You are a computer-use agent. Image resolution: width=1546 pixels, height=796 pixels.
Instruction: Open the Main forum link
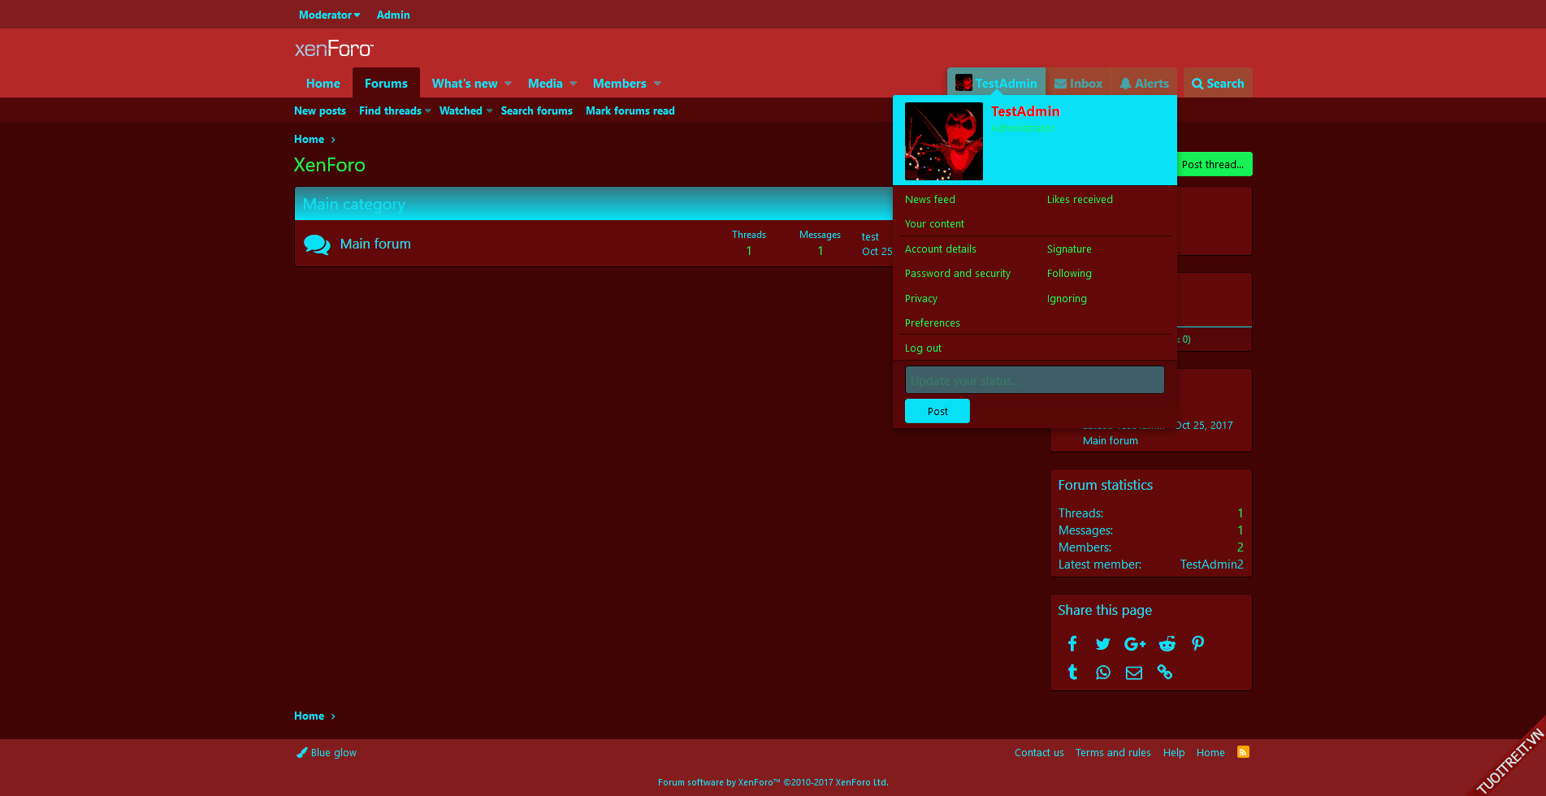pyautogui.click(x=375, y=244)
